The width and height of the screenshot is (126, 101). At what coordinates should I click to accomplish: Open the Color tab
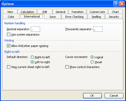tap(11, 17)
